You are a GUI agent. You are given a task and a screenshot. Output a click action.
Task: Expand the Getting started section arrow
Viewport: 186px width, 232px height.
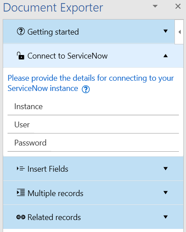coord(166,31)
